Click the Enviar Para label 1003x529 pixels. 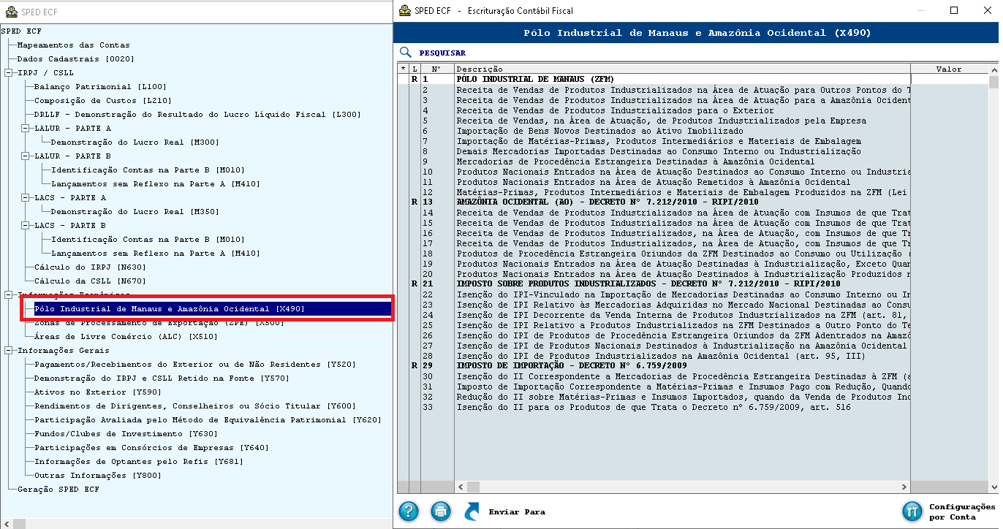pyautogui.click(x=517, y=511)
